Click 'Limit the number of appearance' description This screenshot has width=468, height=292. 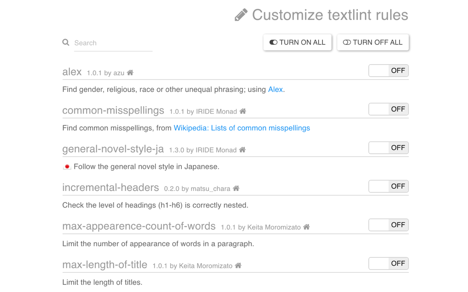pyautogui.click(x=158, y=244)
